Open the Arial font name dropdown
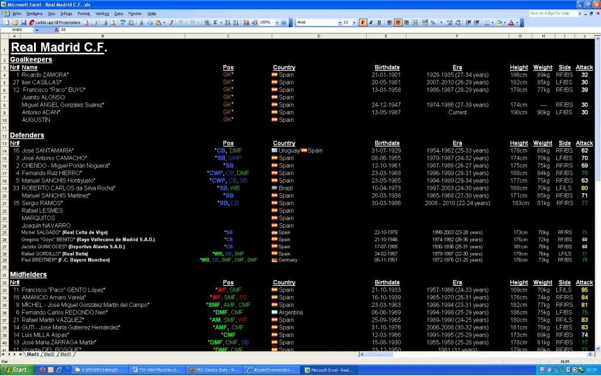 (x=340, y=23)
